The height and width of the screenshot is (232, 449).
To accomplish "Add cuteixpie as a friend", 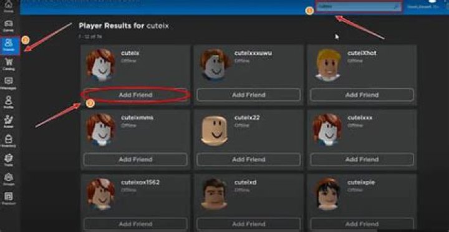I will (x=362, y=224).
